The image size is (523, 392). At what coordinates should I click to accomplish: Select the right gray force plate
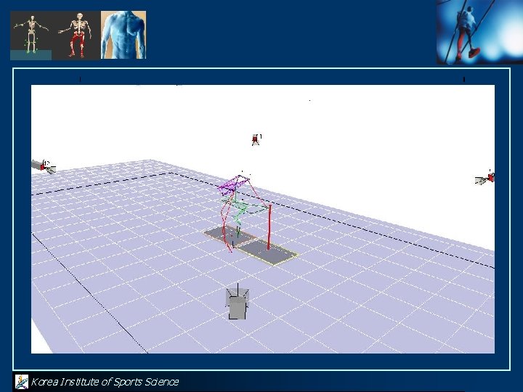[268, 253]
